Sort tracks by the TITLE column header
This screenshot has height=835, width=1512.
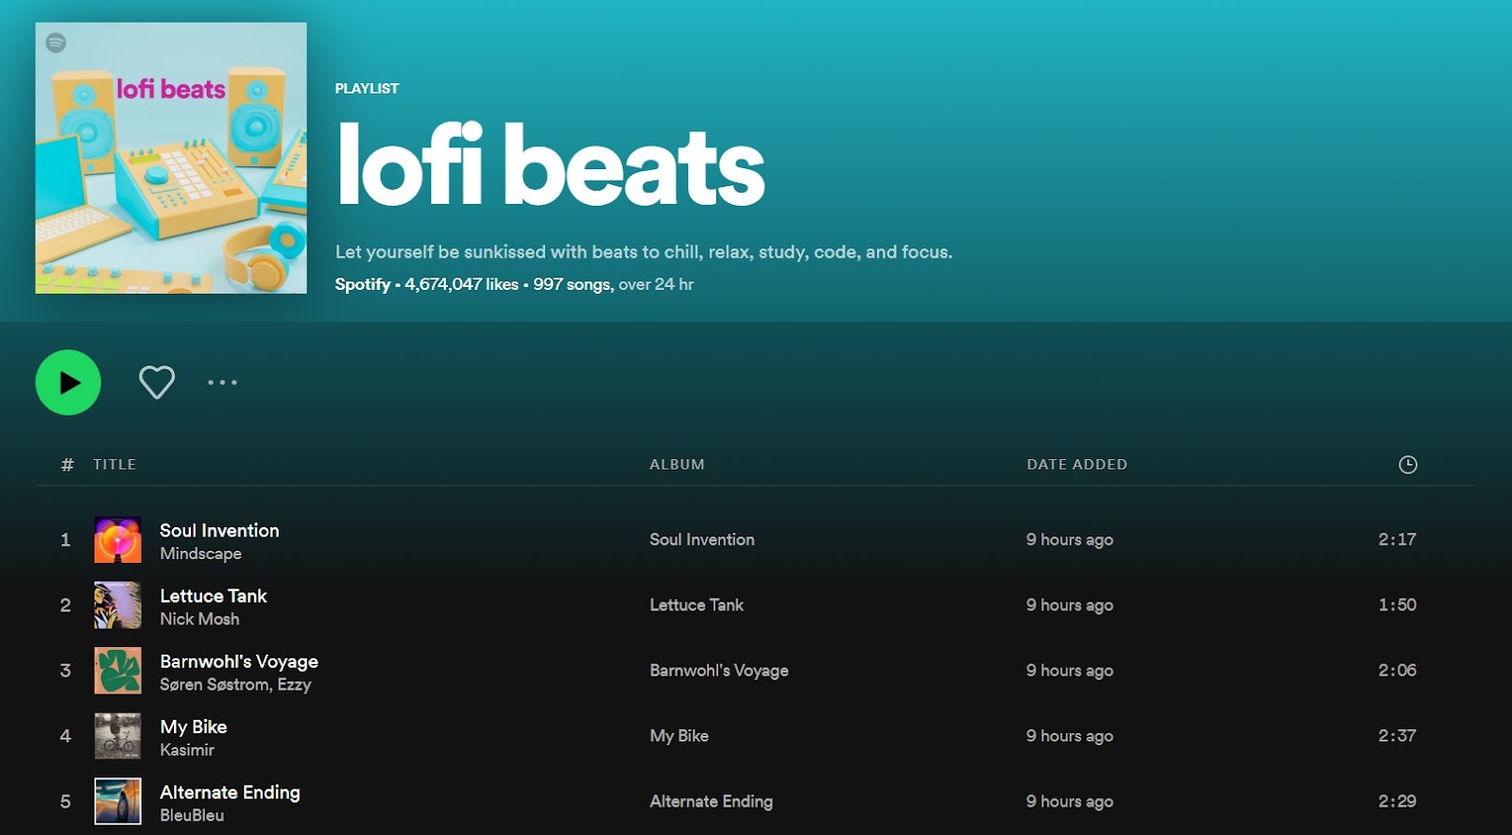coord(114,465)
